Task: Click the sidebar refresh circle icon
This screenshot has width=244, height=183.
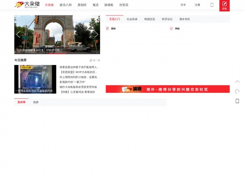Action: 237,91
